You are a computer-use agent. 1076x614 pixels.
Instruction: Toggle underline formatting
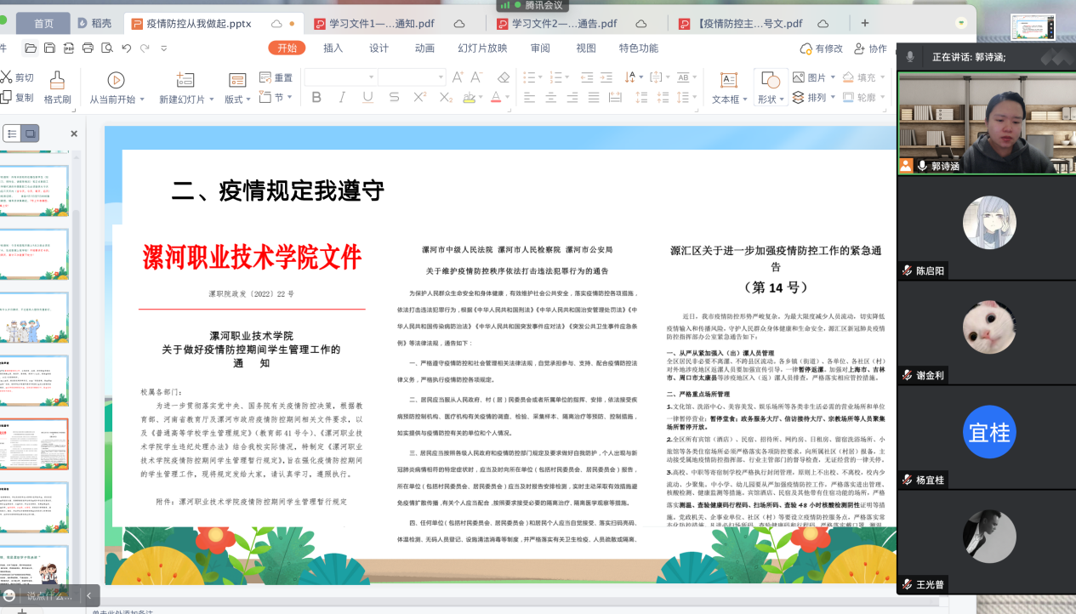point(367,98)
